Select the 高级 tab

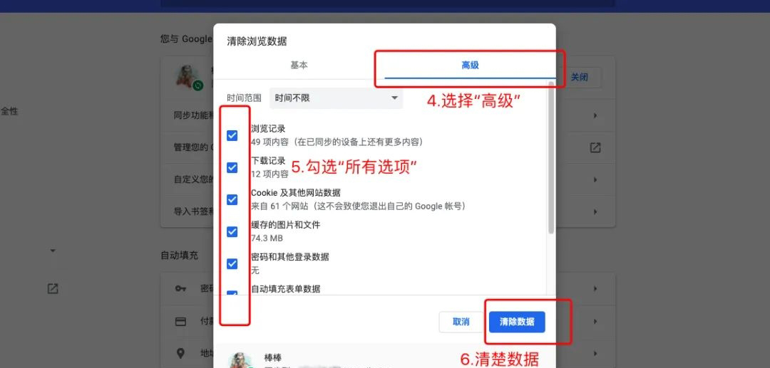click(x=470, y=65)
